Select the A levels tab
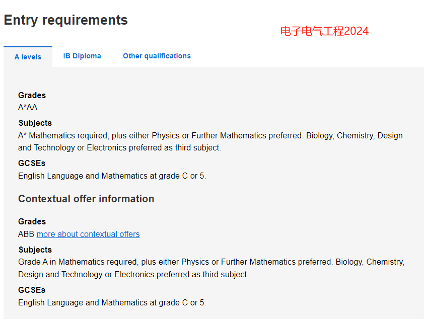Viewport: 427px width, 323px height. pos(28,57)
